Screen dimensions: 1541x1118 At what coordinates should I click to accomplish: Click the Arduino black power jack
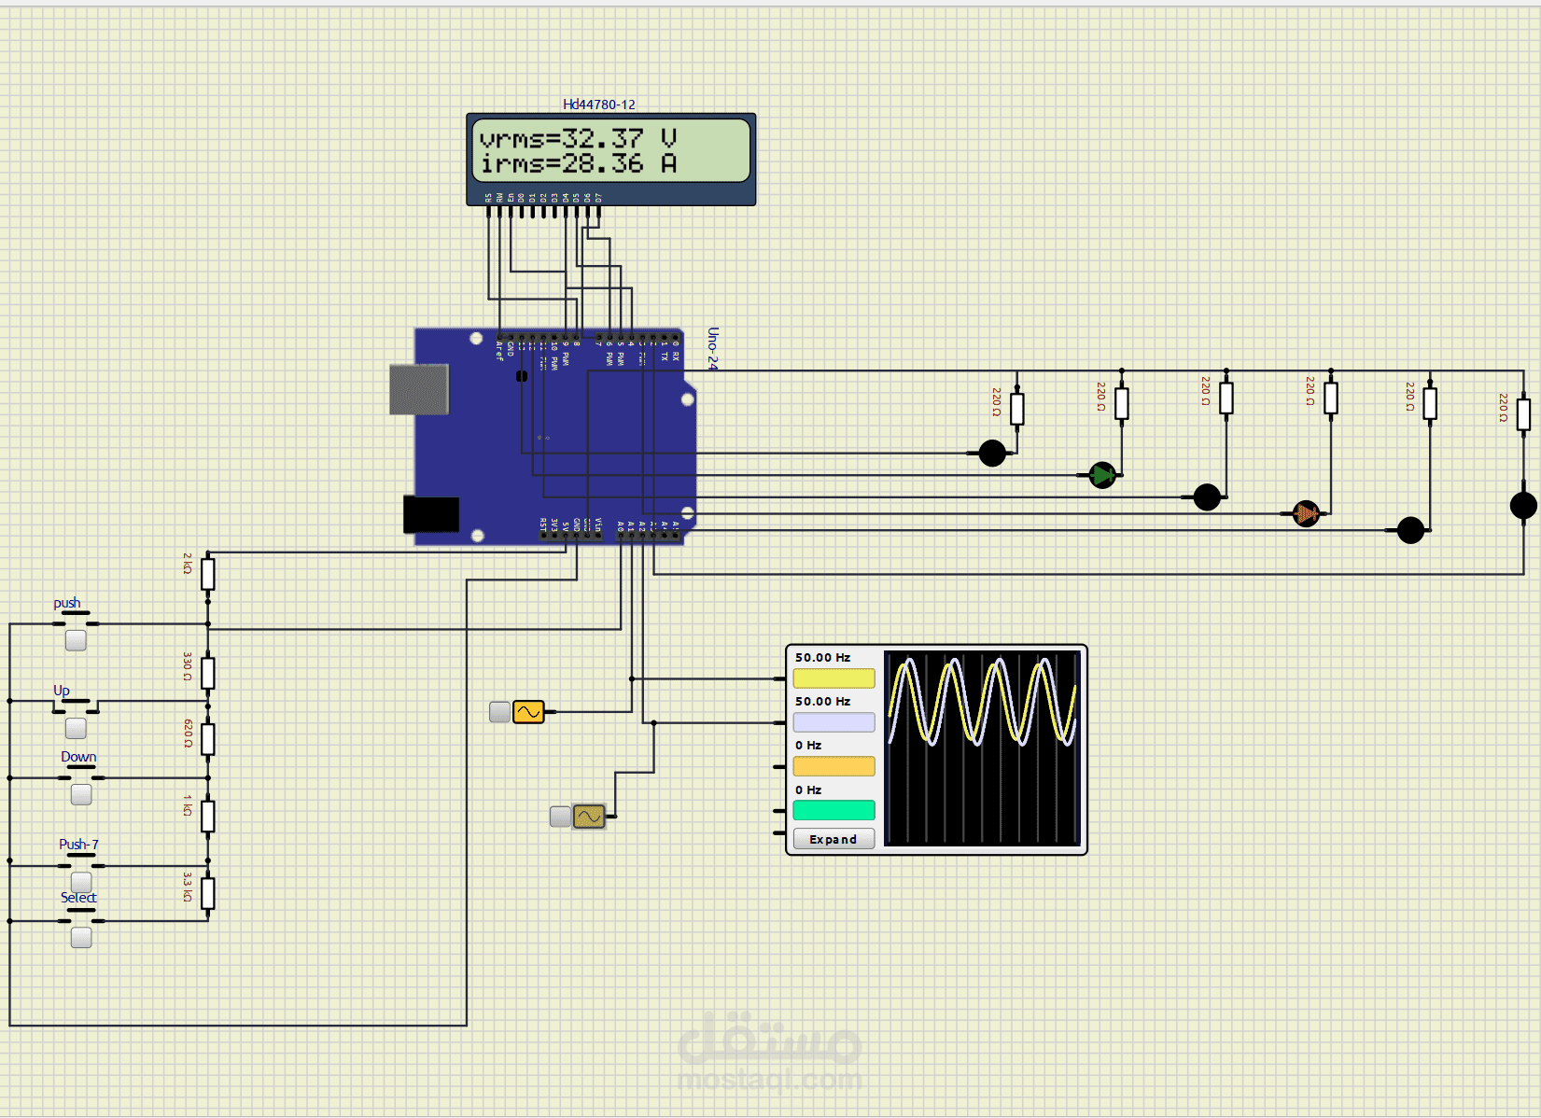pyautogui.click(x=431, y=514)
